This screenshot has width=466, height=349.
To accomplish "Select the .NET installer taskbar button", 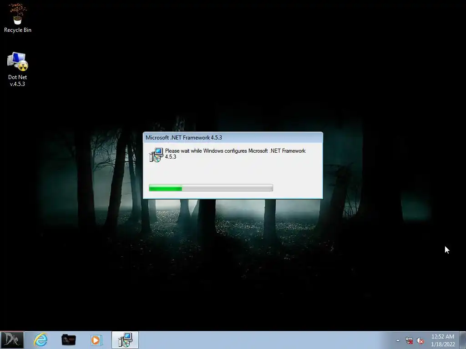I will (x=125, y=340).
